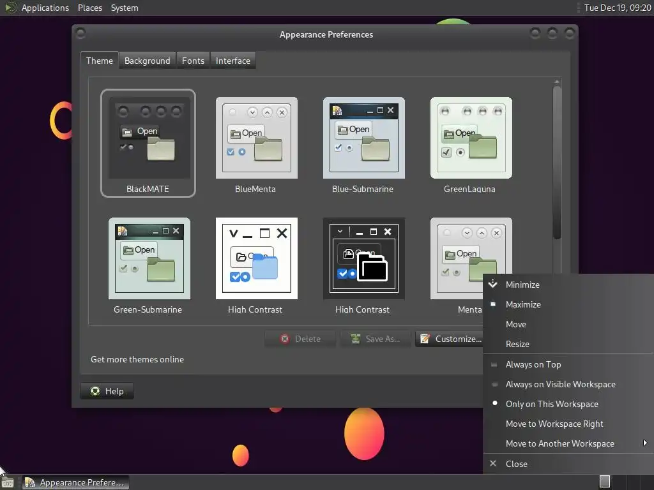654x490 pixels.
Task: Click the Minimize arrow icon in the menu
Action: click(x=493, y=284)
